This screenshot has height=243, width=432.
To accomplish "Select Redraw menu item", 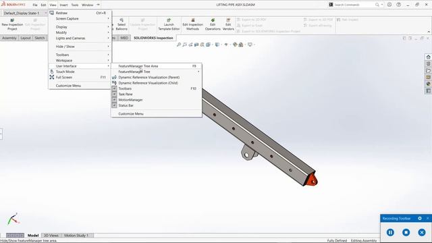I will [80, 13].
